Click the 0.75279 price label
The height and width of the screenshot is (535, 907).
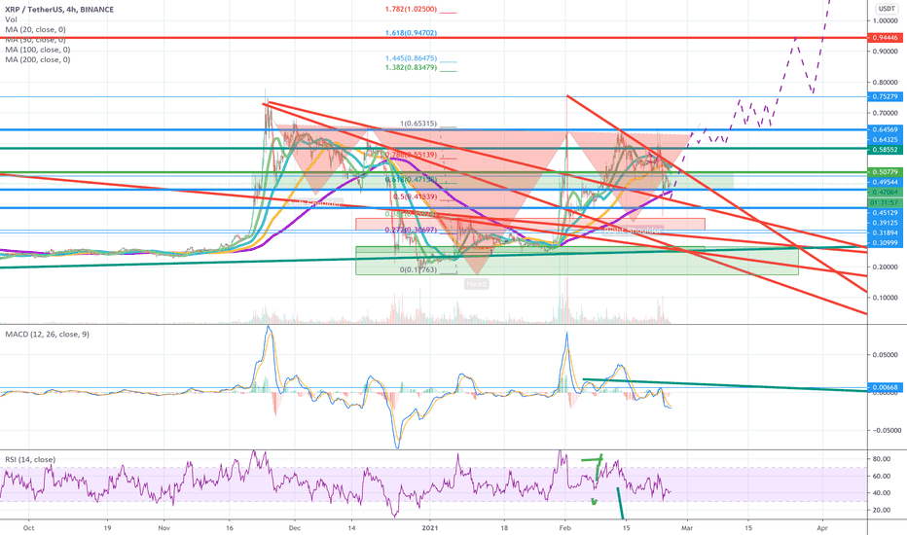coord(885,96)
